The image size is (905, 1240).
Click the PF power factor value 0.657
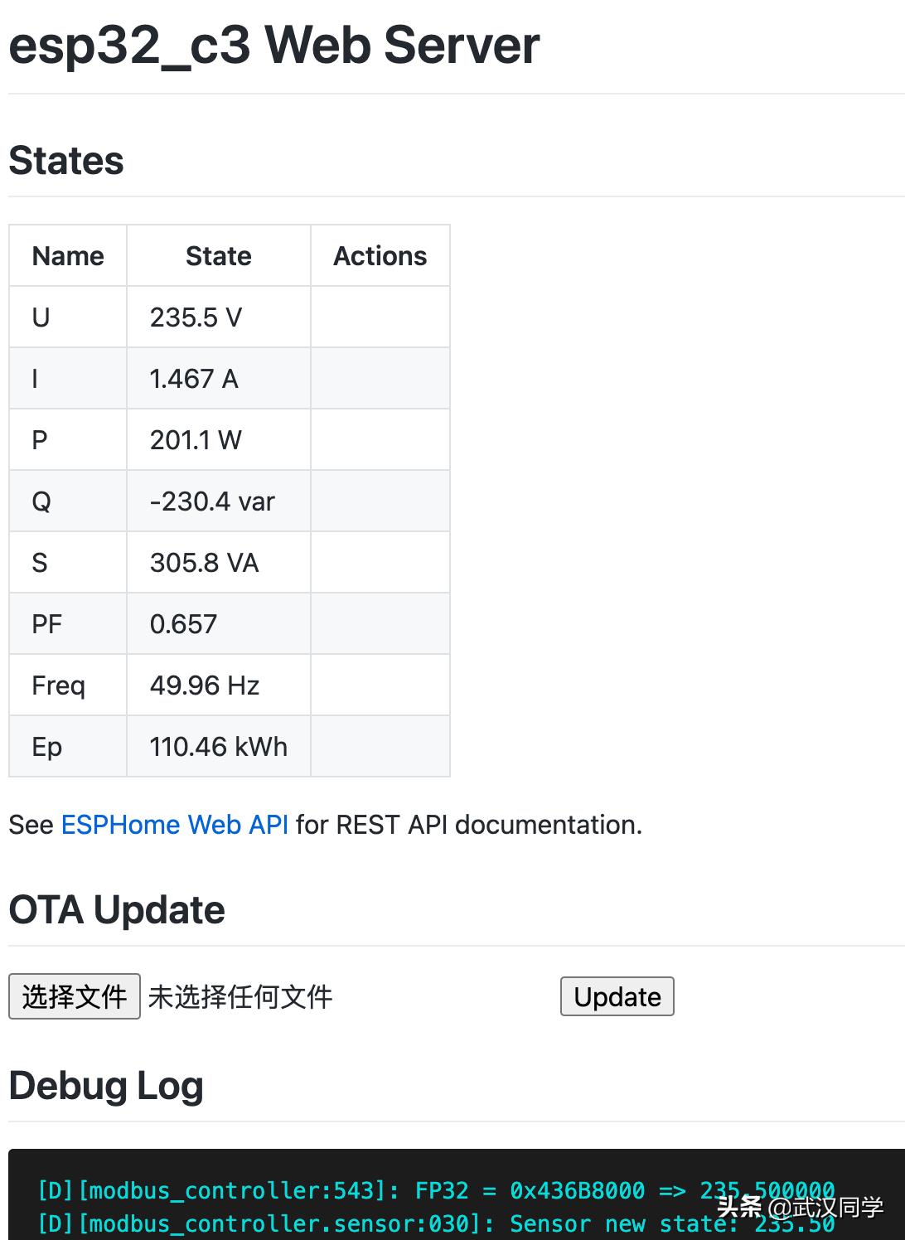pos(184,623)
